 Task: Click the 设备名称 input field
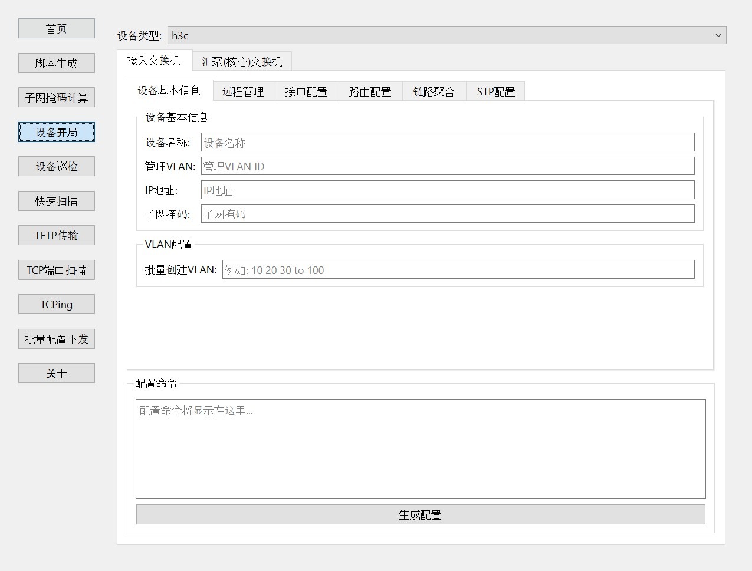[x=447, y=142]
